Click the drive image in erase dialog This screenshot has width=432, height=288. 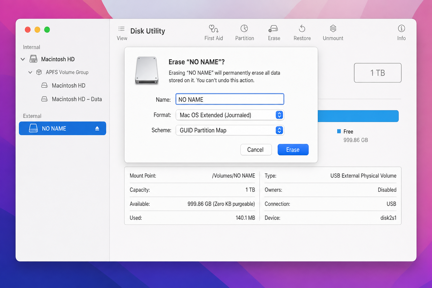click(147, 70)
